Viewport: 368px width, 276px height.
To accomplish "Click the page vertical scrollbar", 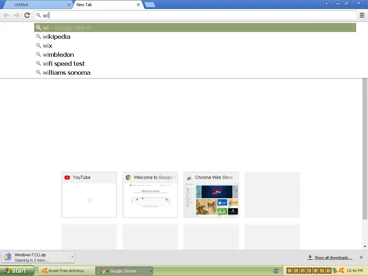I will click(x=365, y=149).
